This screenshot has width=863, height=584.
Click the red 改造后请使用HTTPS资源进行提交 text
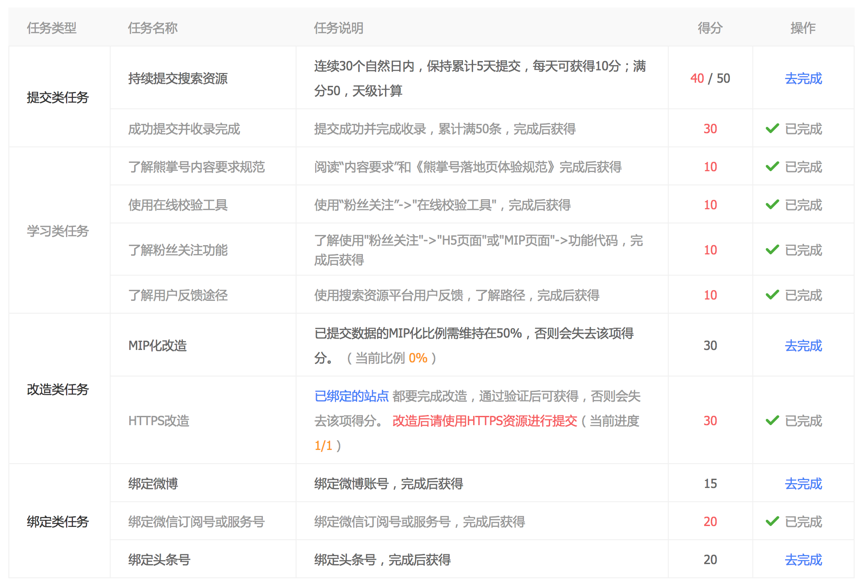(485, 421)
